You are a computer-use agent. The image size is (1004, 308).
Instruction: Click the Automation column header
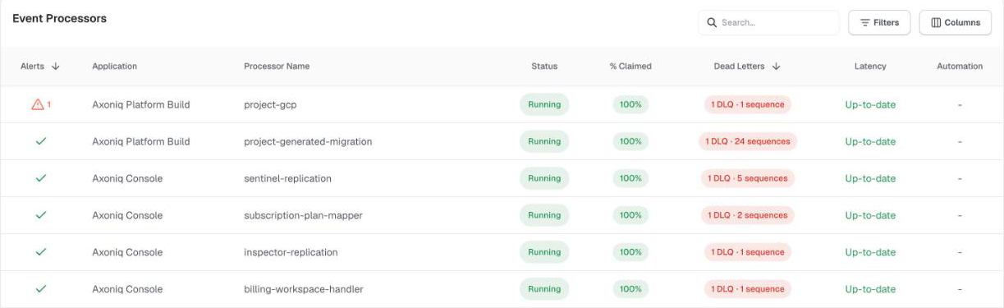(960, 67)
